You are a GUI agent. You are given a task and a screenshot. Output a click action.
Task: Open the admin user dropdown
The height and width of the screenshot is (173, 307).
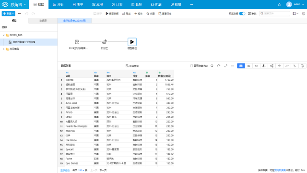pos(299,4)
